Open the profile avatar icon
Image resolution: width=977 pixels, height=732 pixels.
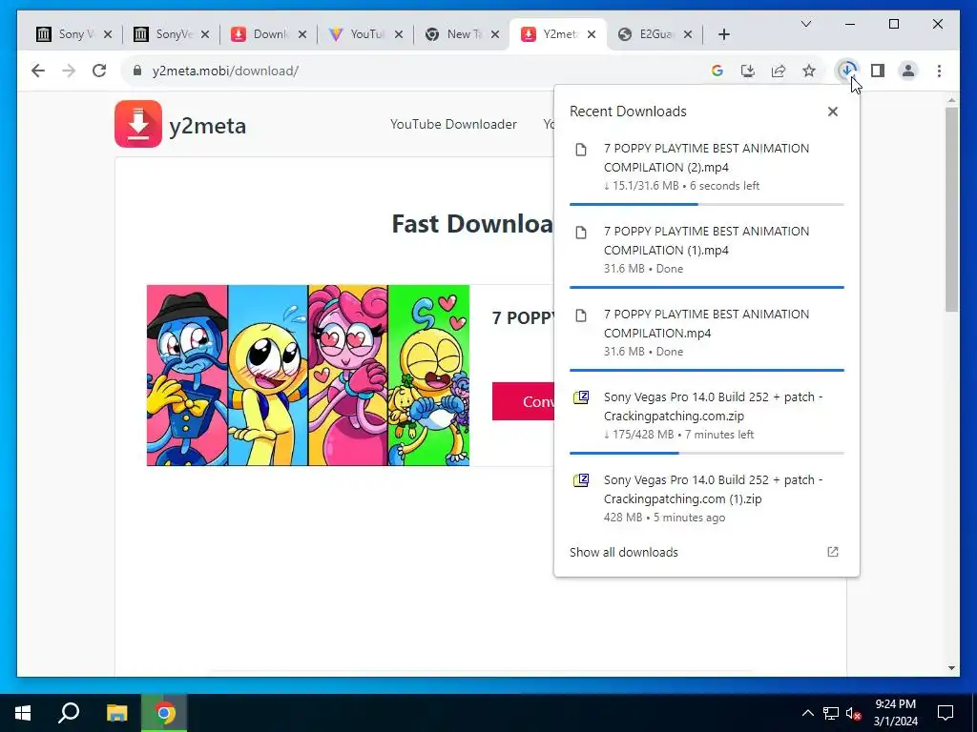click(908, 71)
